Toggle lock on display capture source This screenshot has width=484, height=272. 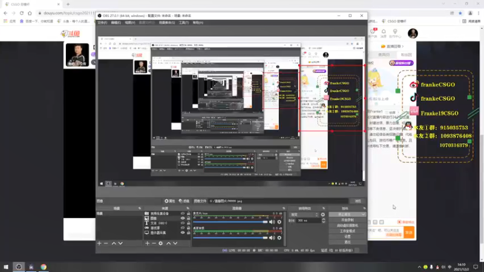[188, 233]
